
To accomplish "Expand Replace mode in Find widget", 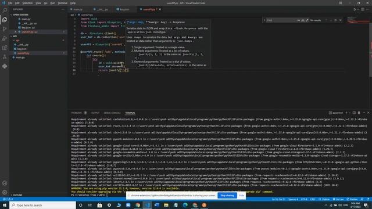I will [264, 20].
